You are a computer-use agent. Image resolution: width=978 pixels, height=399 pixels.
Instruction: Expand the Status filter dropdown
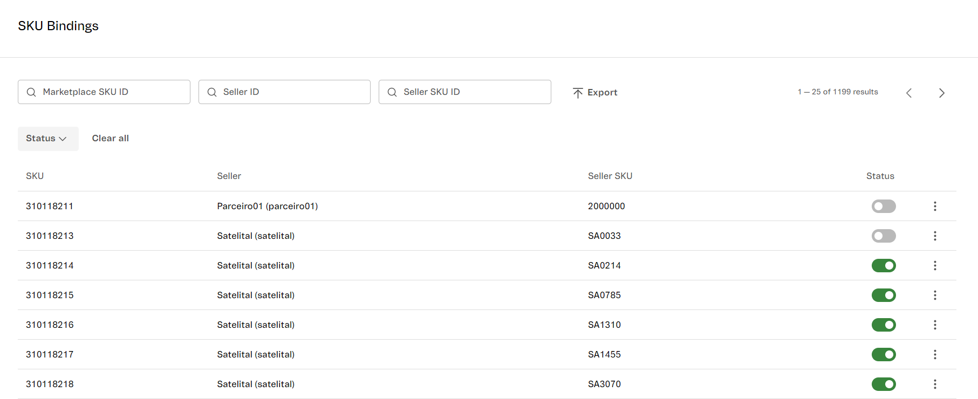(x=47, y=139)
